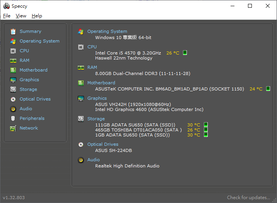Screen dimensions: 277x203
Task: Click 'Intel Core i5 4570 @ 3.20GHz' text
Action: (128, 53)
